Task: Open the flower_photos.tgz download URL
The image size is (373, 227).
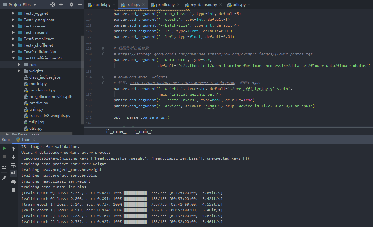Action: pos(215,54)
